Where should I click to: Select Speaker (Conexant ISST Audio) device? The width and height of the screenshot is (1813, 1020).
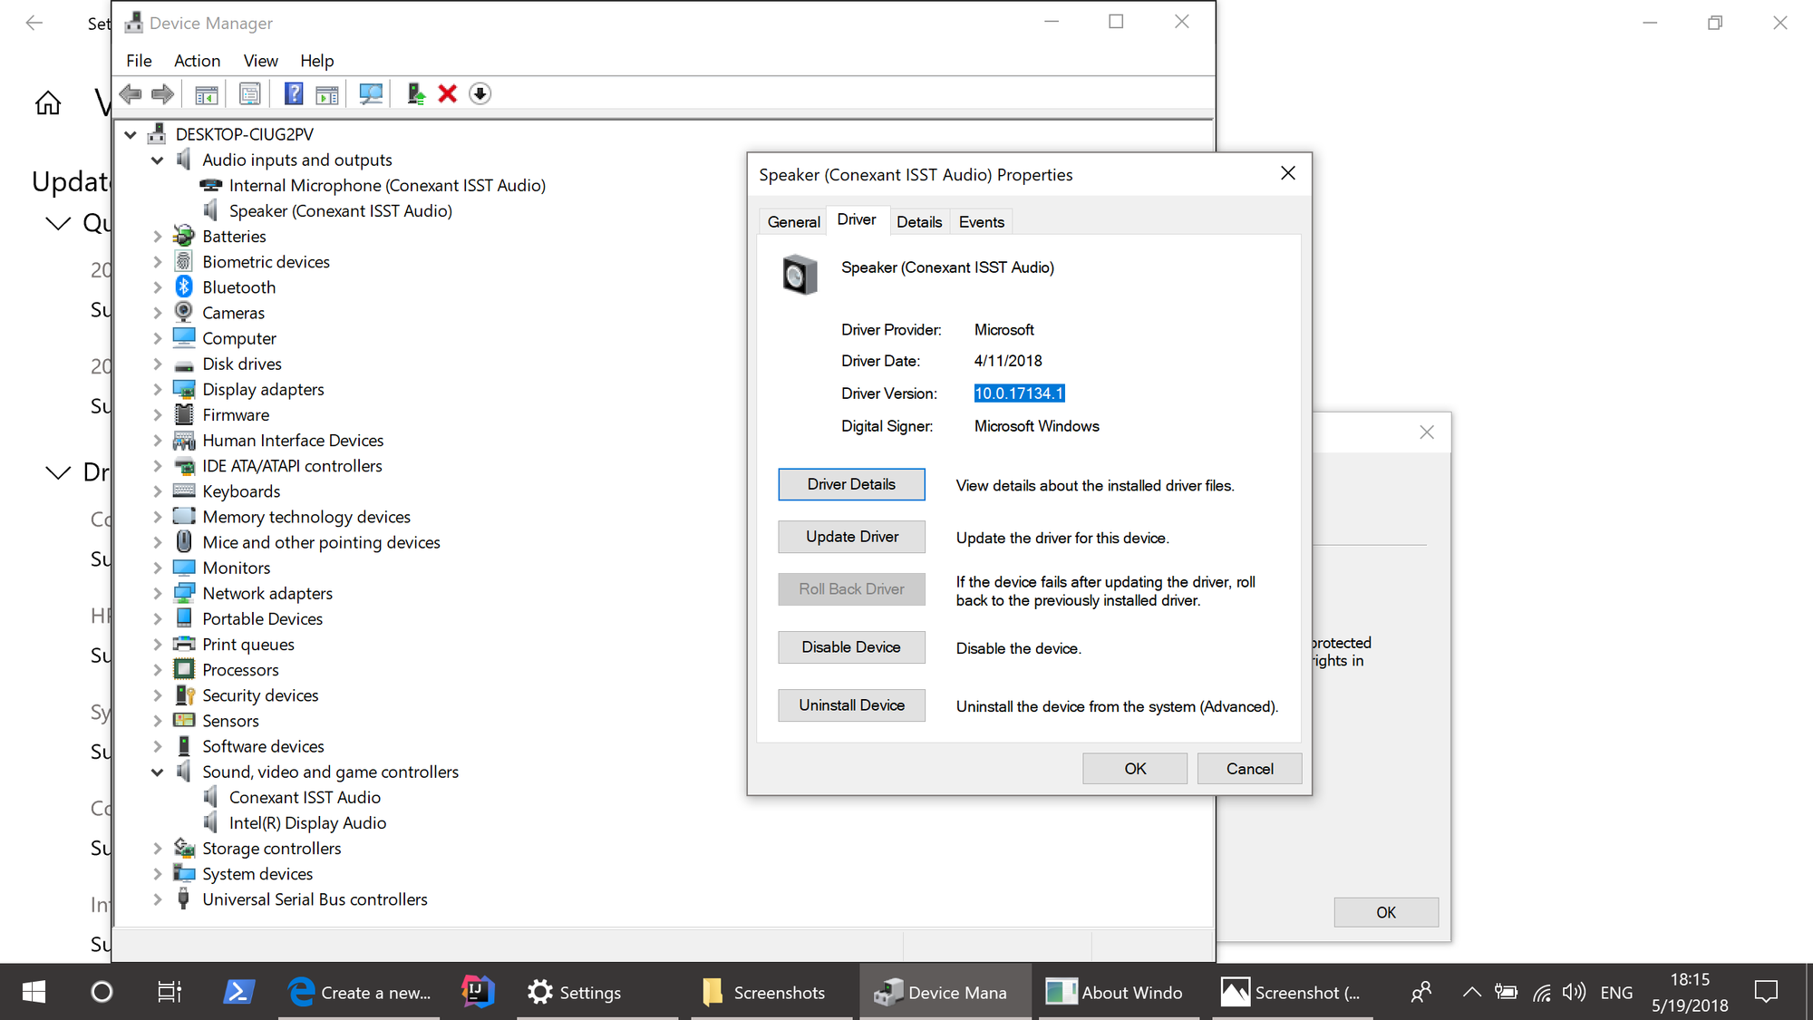(340, 210)
